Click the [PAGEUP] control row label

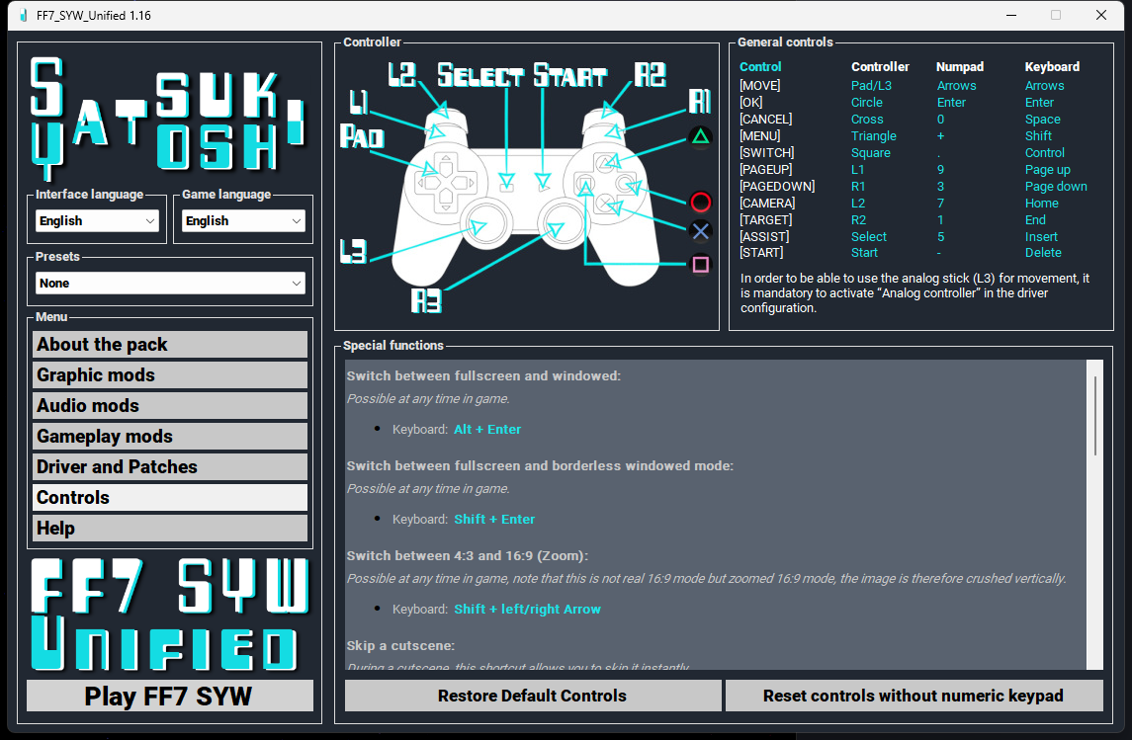pos(765,170)
